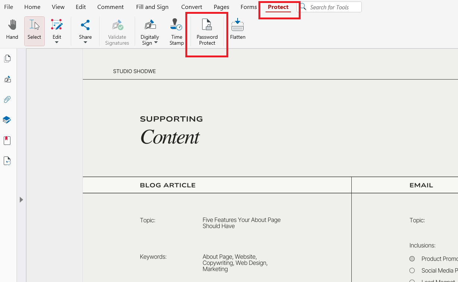Expand the Edit tool dropdown arrow

click(57, 42)
